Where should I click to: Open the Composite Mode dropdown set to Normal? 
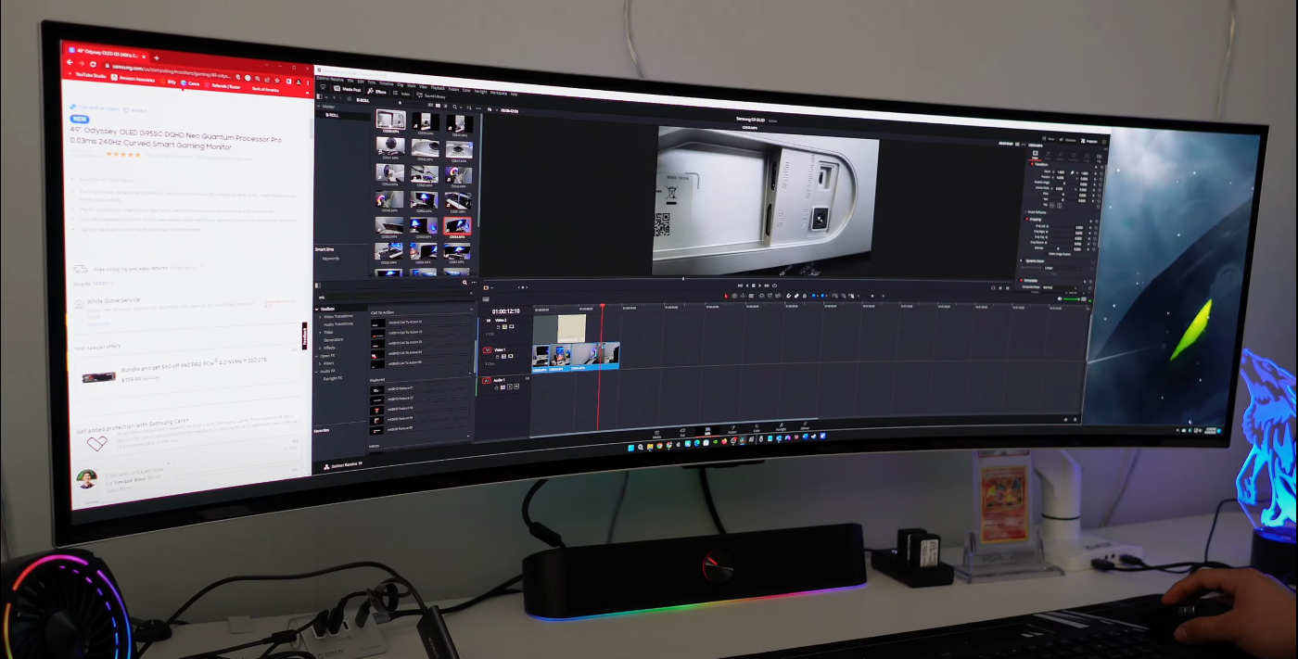1062,288
